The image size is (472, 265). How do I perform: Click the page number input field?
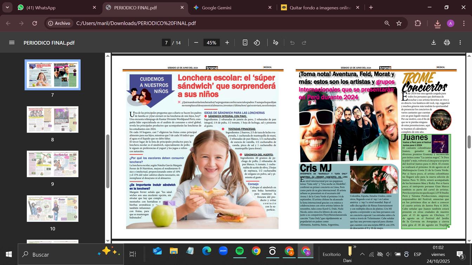pyautogui.click(x=166, y=42)
